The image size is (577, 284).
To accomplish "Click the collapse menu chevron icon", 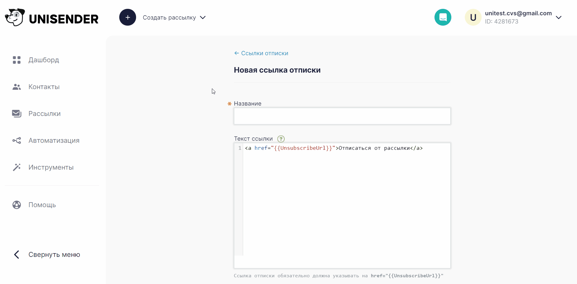I will tap(17, 254).
